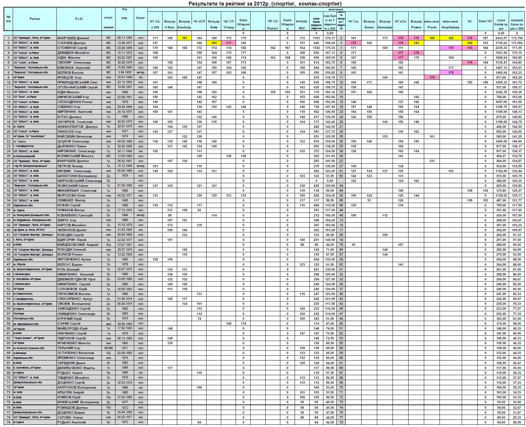
Task: Click the yellow highlighted cell with 185
Action: [432, 38]
